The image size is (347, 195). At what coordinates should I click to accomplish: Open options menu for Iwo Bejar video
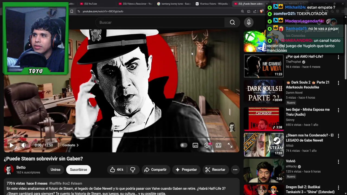point(338,110)
